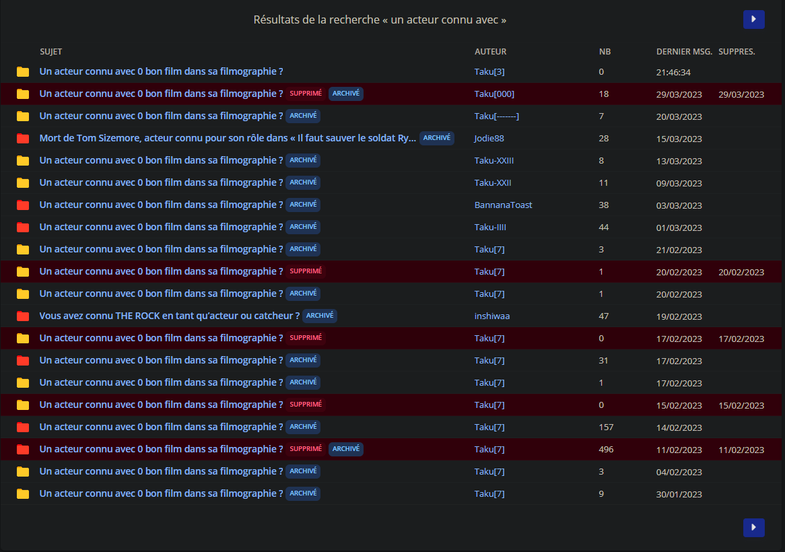The height and width of the screenshot is (552, 785).
Task: Click the red folder icon on the Taku-IIII row
Action: (x=22, y=228)
